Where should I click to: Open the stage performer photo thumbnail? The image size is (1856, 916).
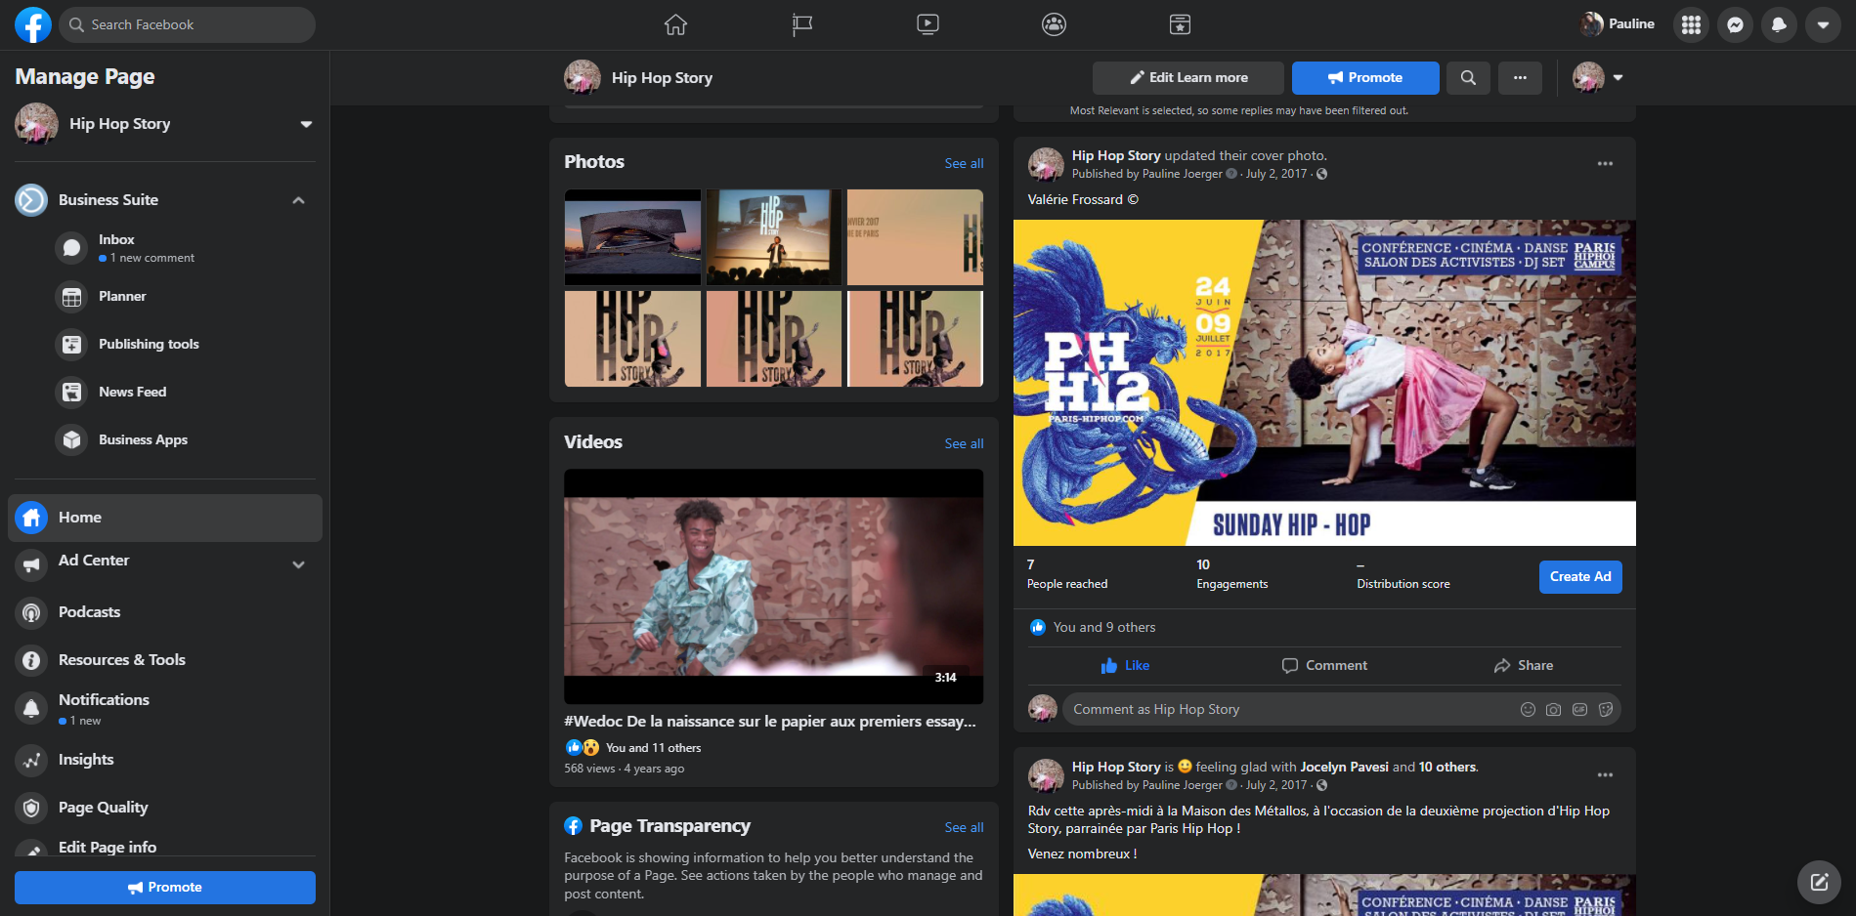(x=774, y=237)
